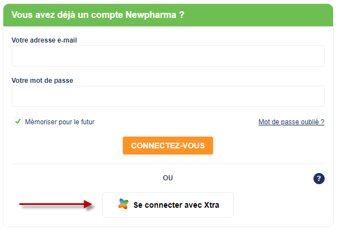Click the 'Votre adresse e-mail' label
The width and height of the screenshot is (337, 229).
click(44, 40)
